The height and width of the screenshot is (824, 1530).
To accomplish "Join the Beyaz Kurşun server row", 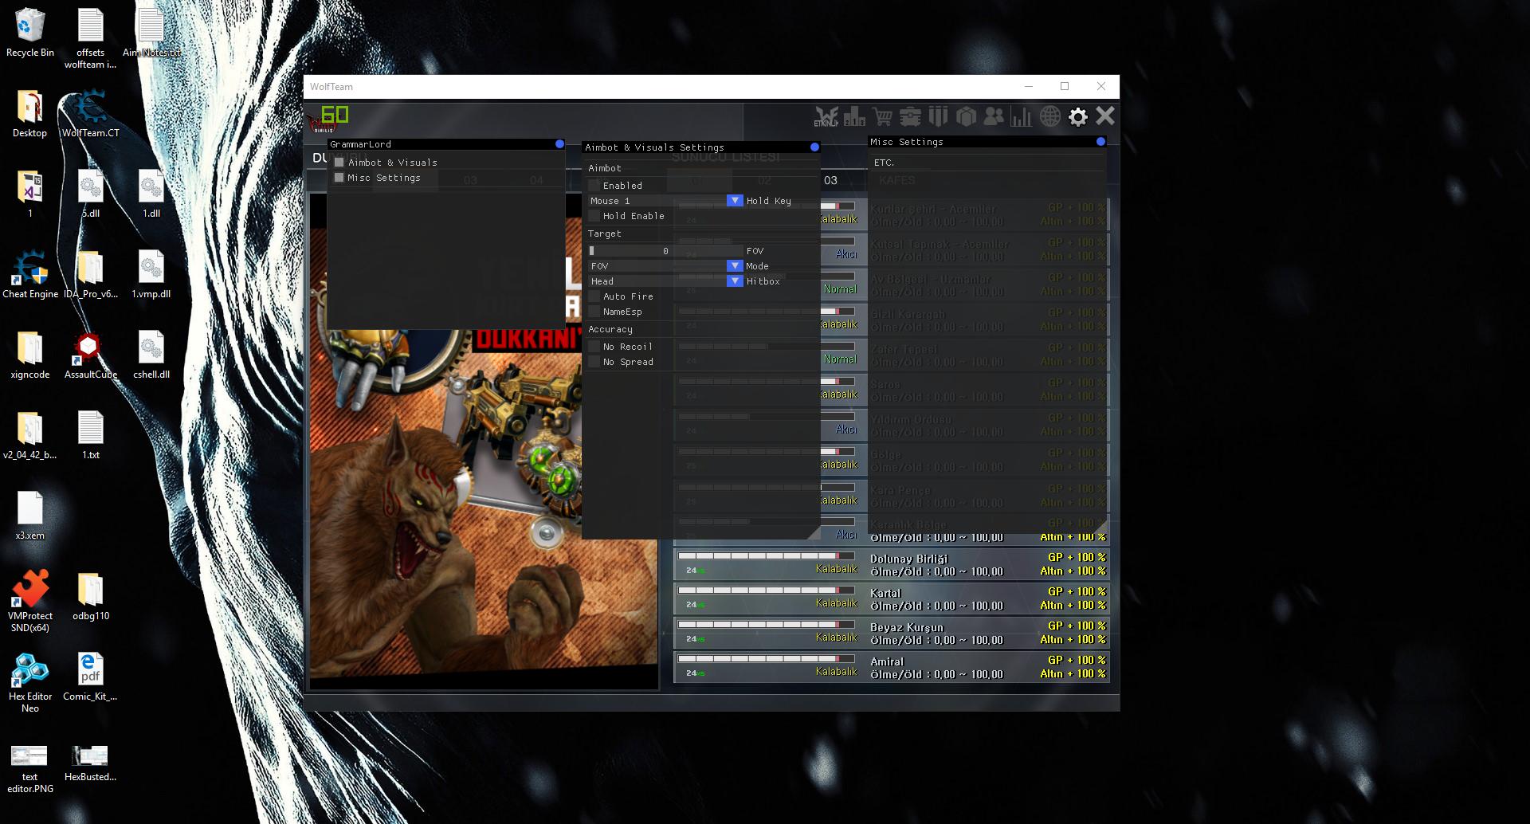I will tap(892, 633).
